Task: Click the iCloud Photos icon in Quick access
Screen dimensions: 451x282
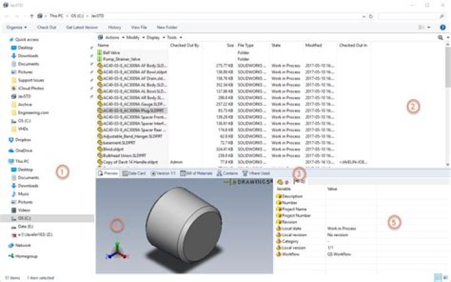Action: [12, 88]
